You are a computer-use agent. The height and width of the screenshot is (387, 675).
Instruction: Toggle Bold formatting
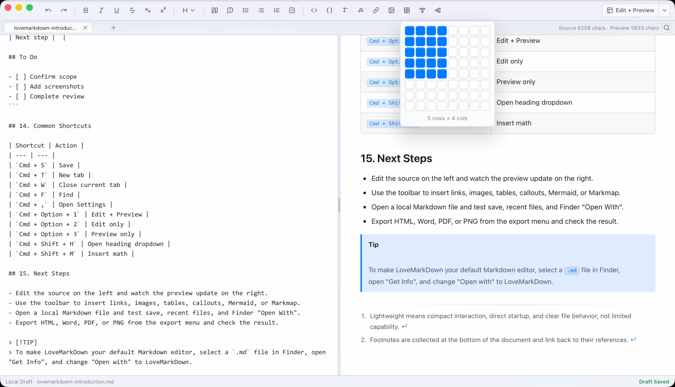tap(85, 10)
